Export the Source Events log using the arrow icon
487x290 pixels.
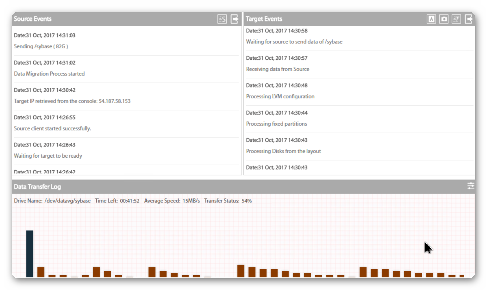coord(234,19)
